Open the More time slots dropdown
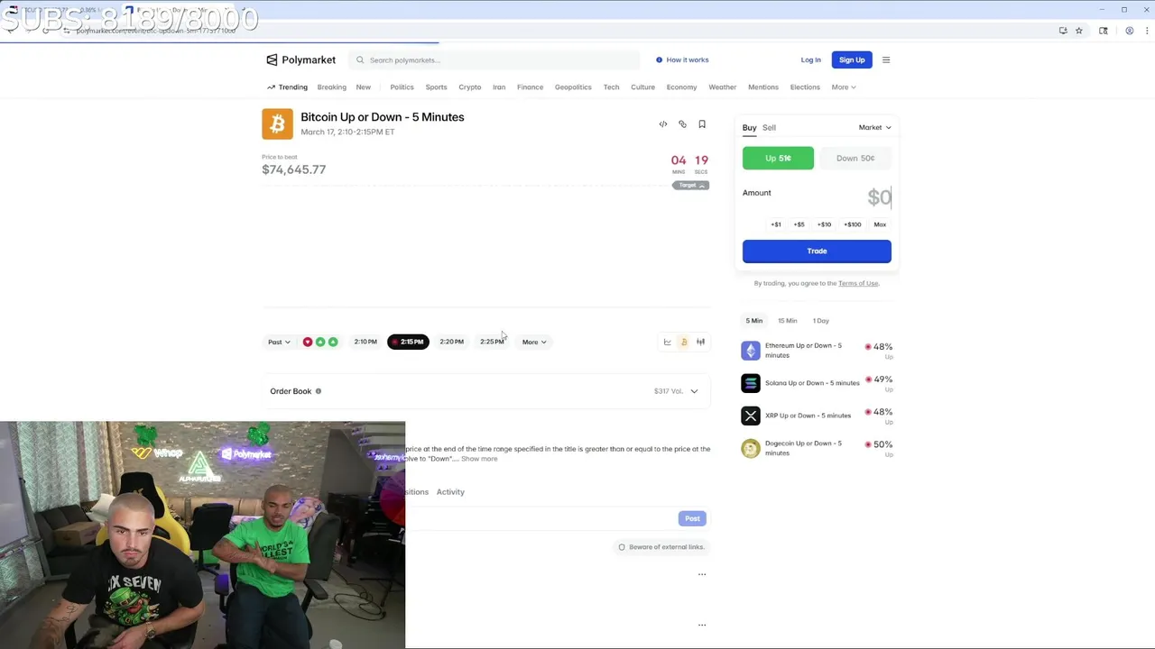1155x649 pixels. pyautogui.click(x=534, y=342)
